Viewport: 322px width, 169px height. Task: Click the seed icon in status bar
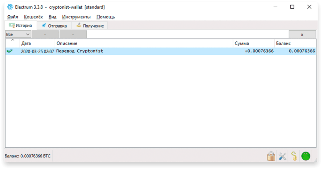294,156
